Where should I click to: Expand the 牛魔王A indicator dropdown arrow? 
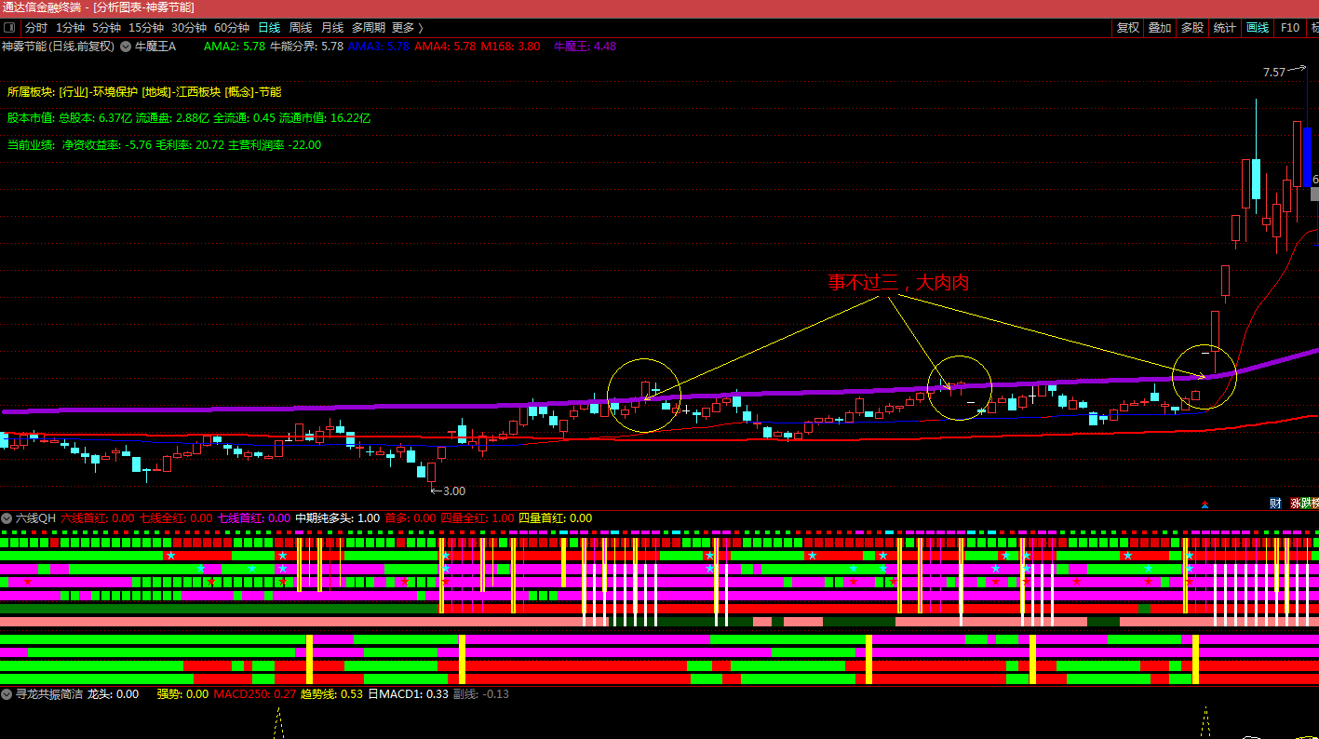click(126, 46)
